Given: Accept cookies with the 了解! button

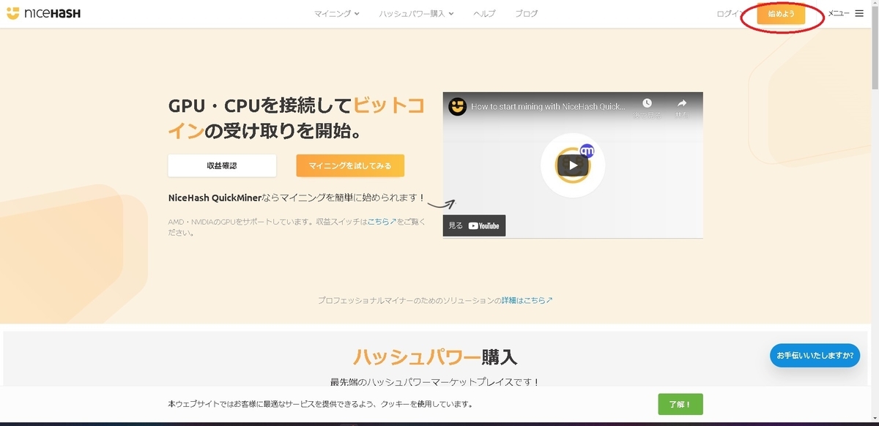Looking at the screenshot, I should pos(680,404).
